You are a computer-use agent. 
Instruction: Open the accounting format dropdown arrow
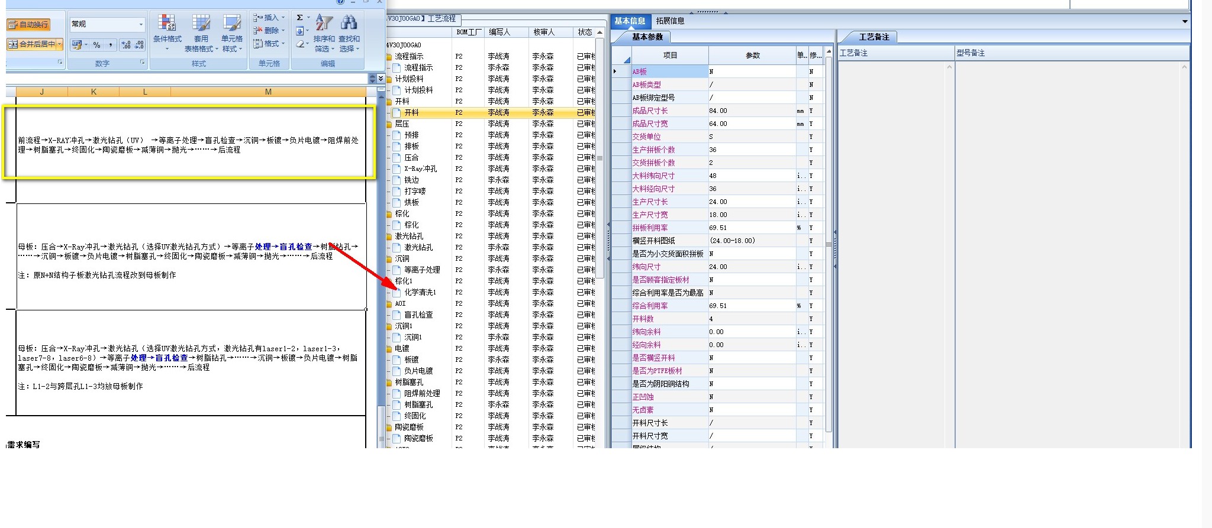point(86,44)
